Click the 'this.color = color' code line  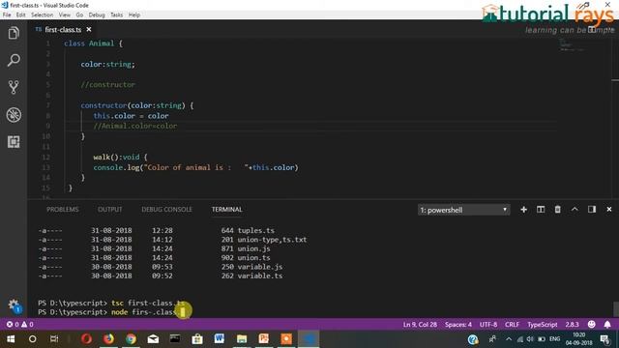[x=131, y=116]
